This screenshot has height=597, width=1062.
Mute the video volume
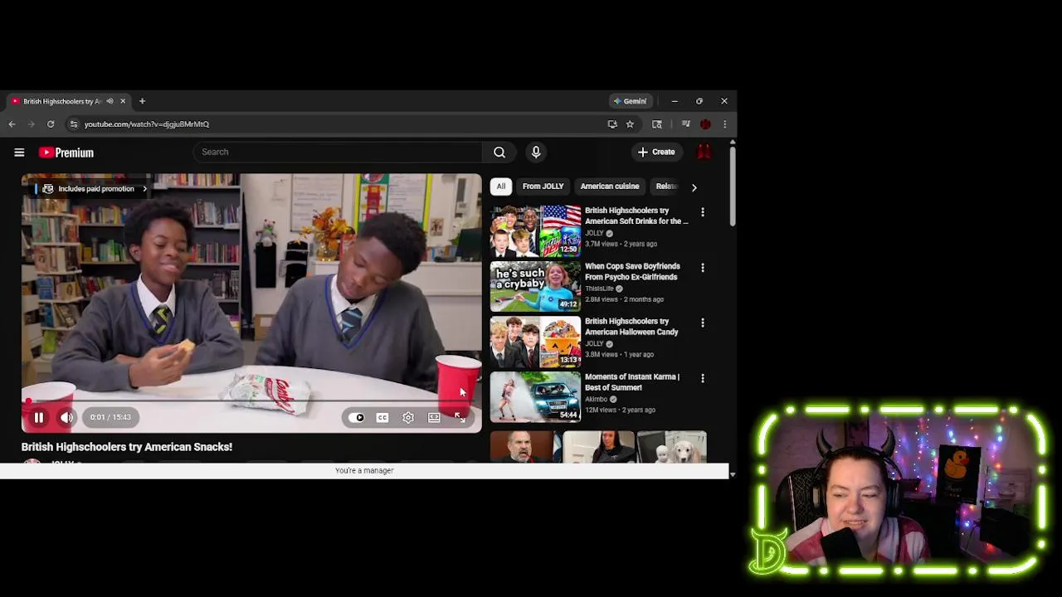pyautogui.click(x=66, y=418)
